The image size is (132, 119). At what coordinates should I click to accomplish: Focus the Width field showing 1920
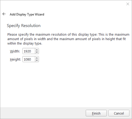coord(29,51)
